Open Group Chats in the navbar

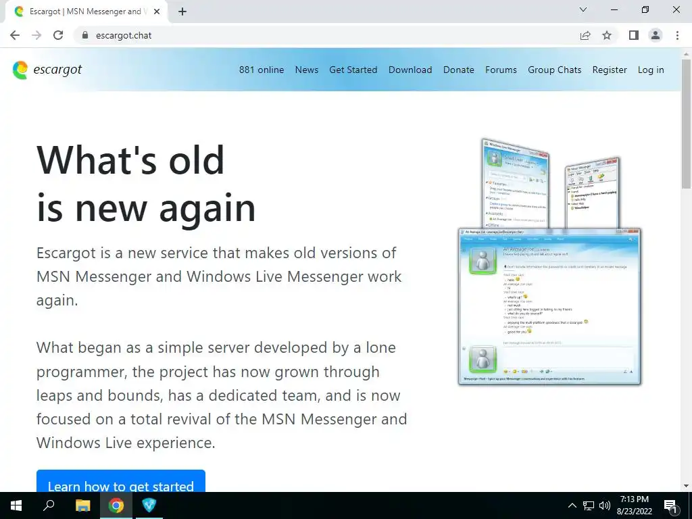pyautogui.click(x=555, y=70)
